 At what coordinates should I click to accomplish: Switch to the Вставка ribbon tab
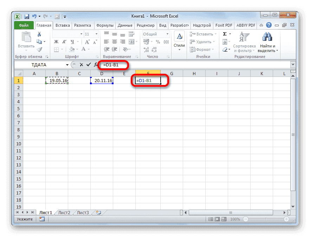(x=62, y=25)
